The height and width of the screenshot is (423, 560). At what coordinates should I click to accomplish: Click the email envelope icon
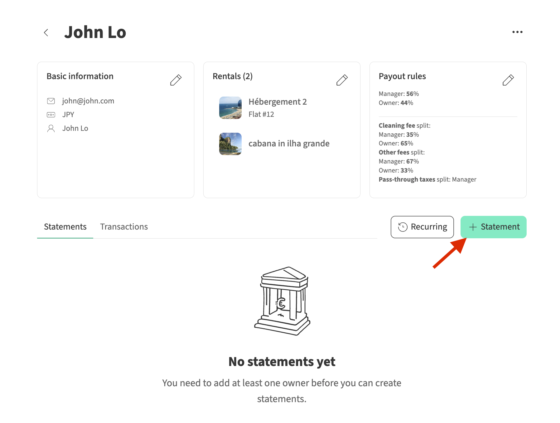[51, 101]
